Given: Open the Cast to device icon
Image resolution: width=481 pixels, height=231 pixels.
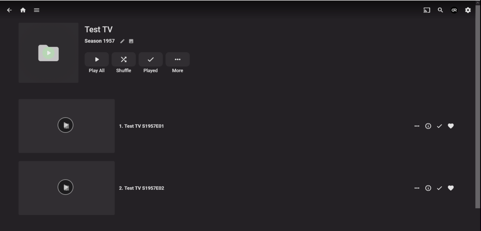Looking at the screenshot, I should click(x=426, y=10).
